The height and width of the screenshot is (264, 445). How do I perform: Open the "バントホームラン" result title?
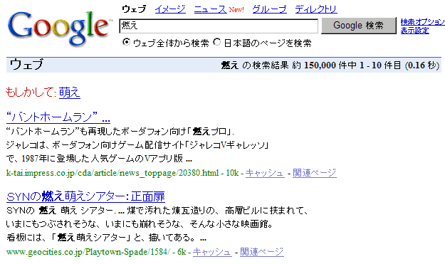[x=58, y=117]
